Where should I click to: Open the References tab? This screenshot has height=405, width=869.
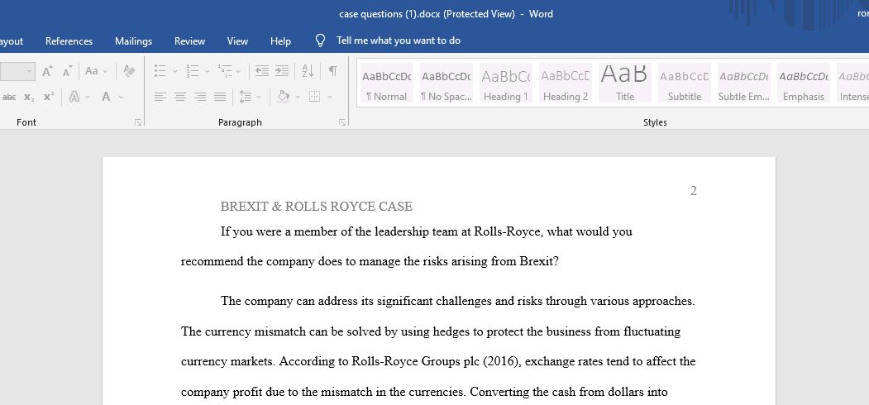pyautogui.click(x=69, y=41)
